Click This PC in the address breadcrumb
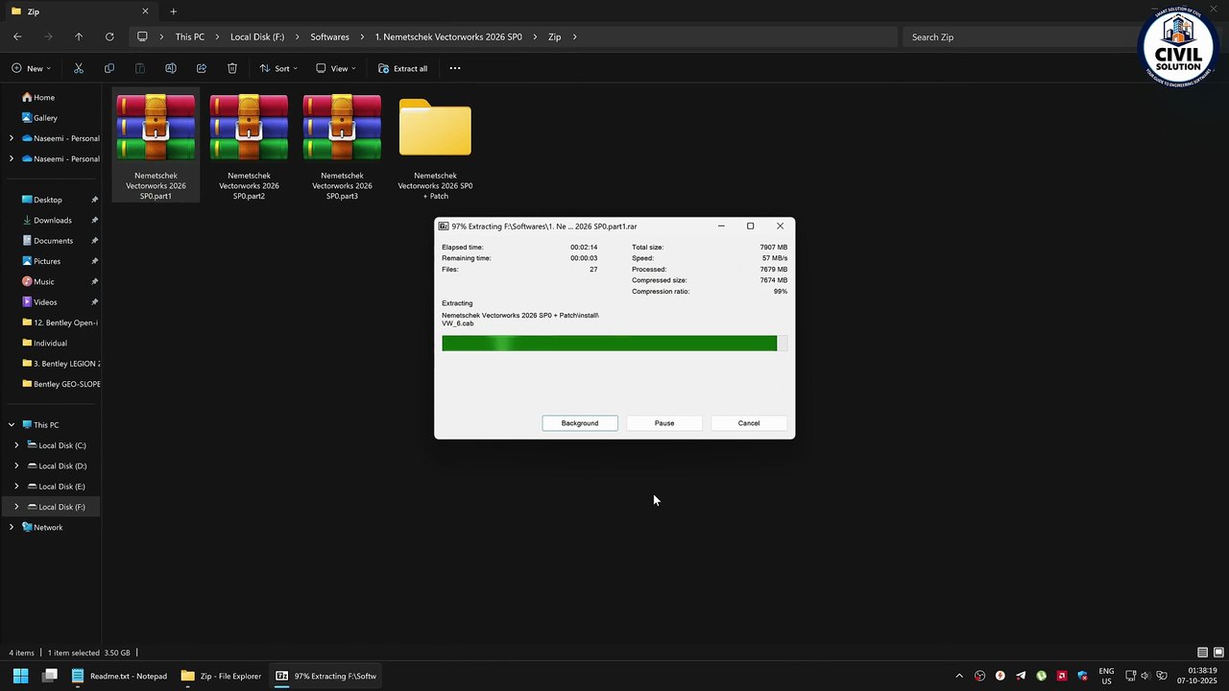This screenshot has width=1229, height=691. (x=190, y=36)
